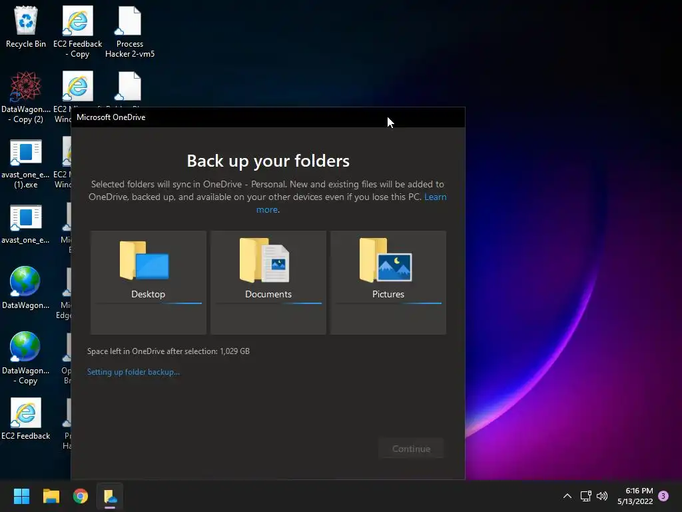Open the Windows Start menu
Viewport: 682px width, 512px height.
click(21, 496)
